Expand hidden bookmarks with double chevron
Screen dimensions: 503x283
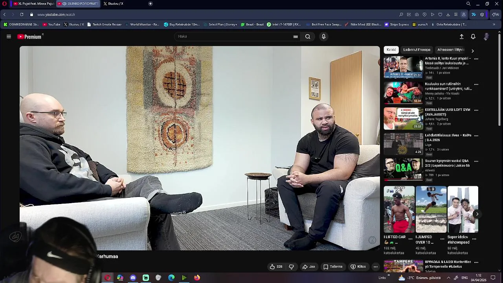pos(494,24)
